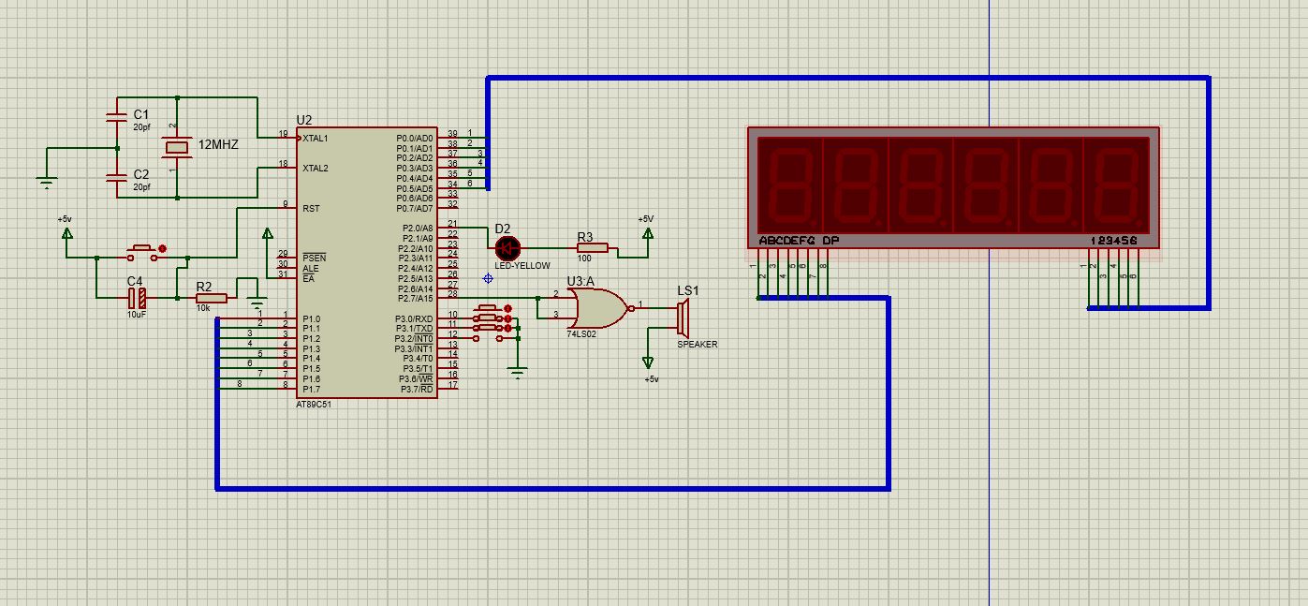The height and width of the screenshot is (606, 1308).
Task: Click the push button wired to P3.0/RXD
Action: pos(487,311)
